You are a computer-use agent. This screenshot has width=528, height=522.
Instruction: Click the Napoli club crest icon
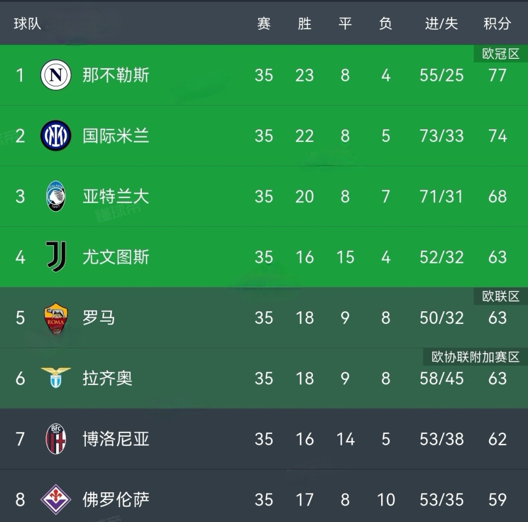pos(56,75)
